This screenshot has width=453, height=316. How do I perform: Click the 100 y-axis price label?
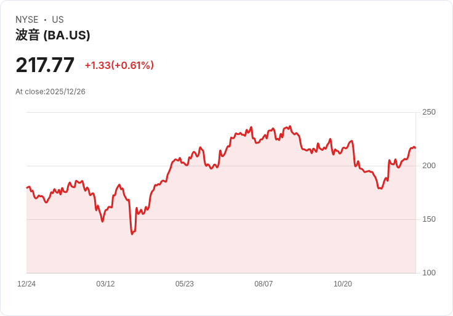[x=429, y=273]
